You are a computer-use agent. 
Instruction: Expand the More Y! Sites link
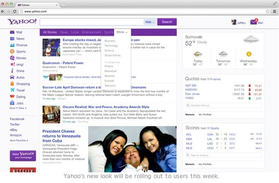pyautogui.click(x=18, y=108)
